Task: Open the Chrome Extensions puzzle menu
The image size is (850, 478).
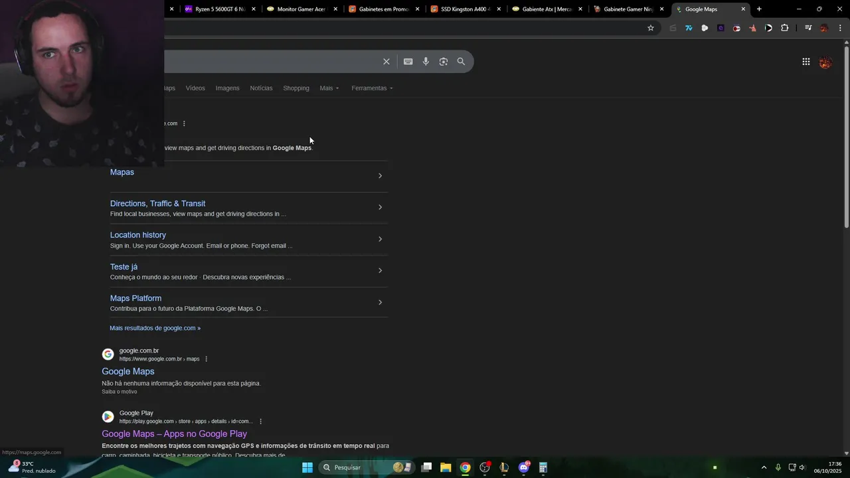Action: [785, 28]
